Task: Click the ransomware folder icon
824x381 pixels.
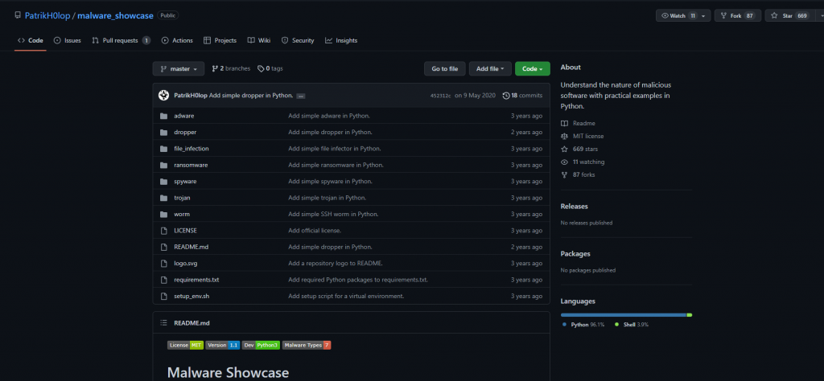Action: 163,165
